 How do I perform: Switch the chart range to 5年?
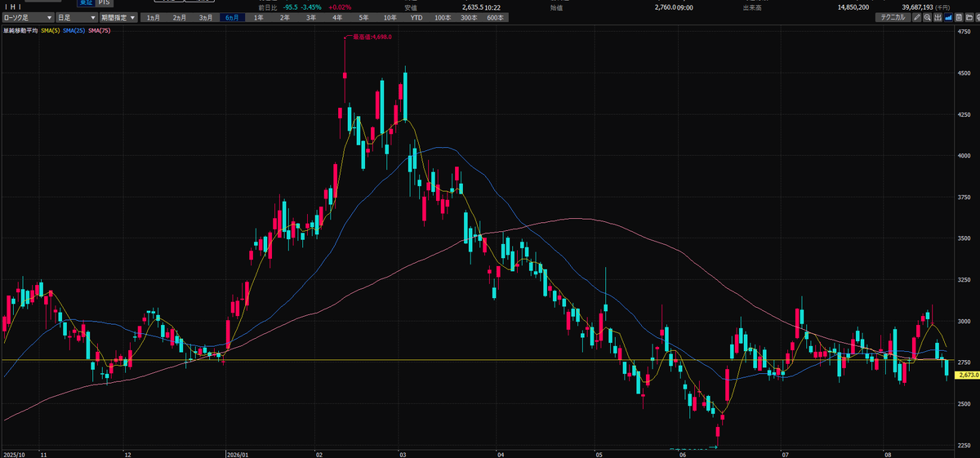tap(363, 17)
